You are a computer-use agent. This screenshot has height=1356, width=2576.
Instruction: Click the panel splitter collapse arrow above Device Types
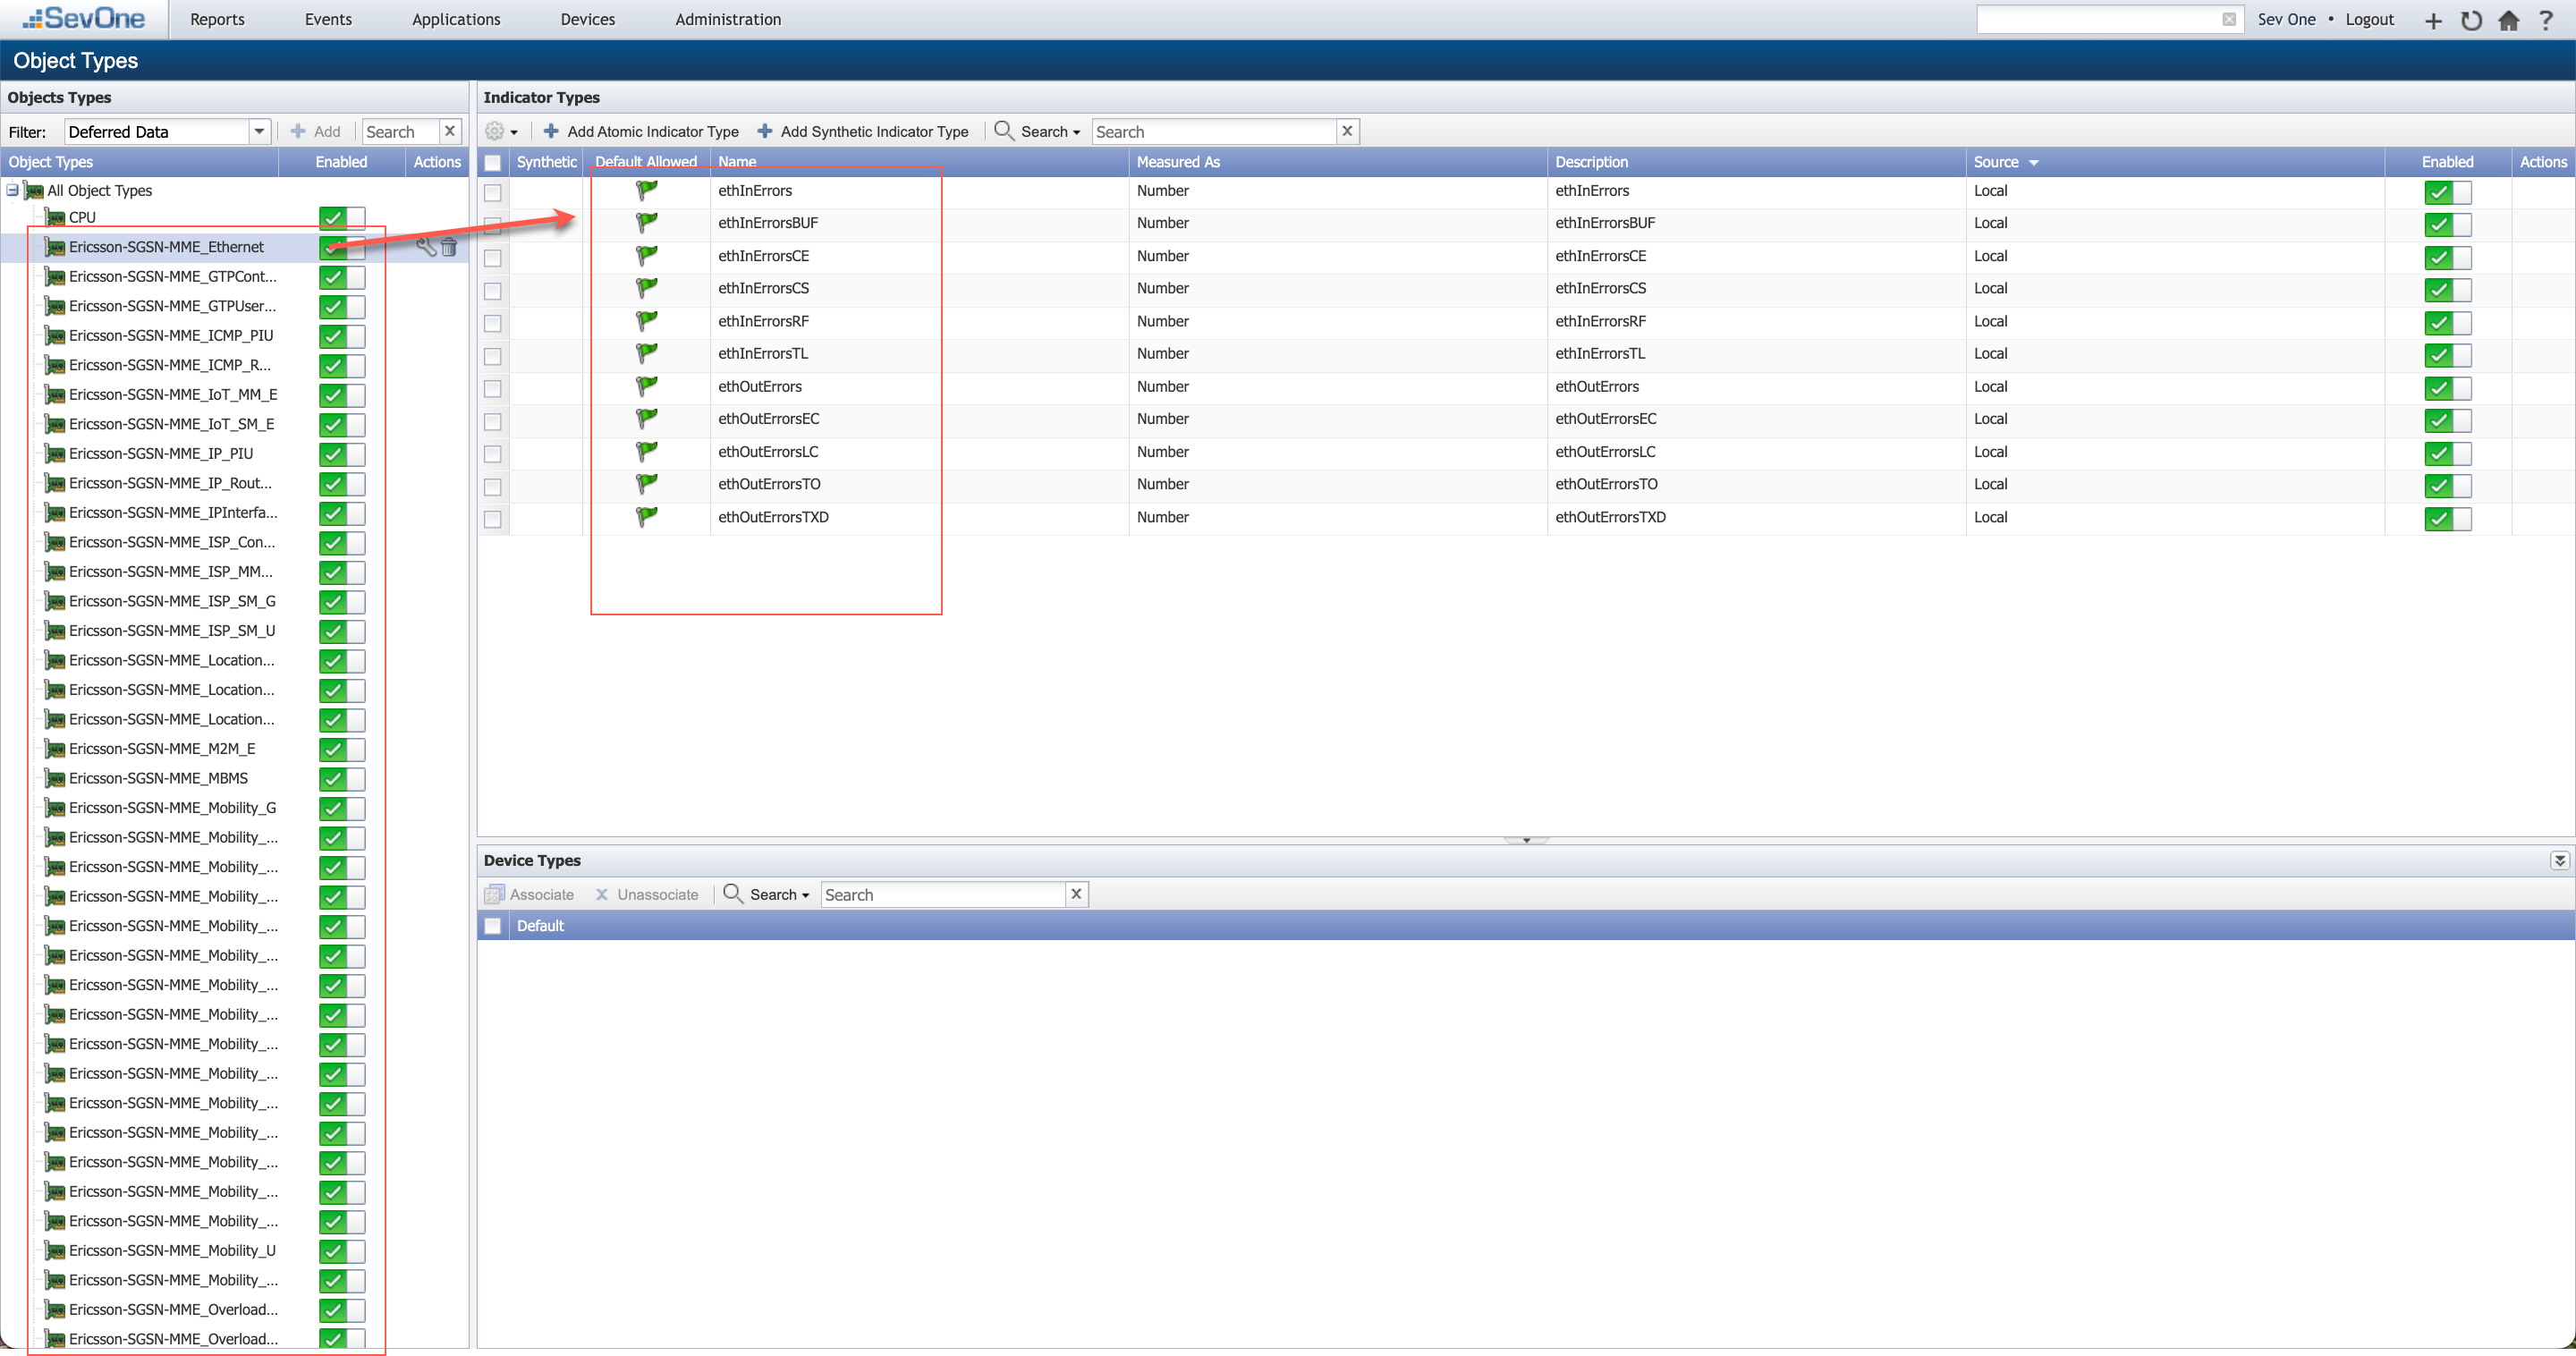(x=1526, y=840)
